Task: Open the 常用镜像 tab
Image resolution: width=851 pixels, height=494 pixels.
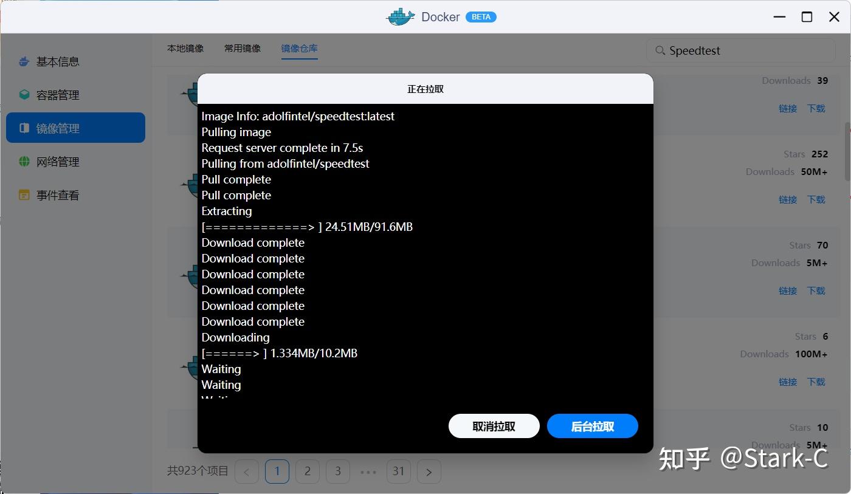Action: tap(242, 47)
